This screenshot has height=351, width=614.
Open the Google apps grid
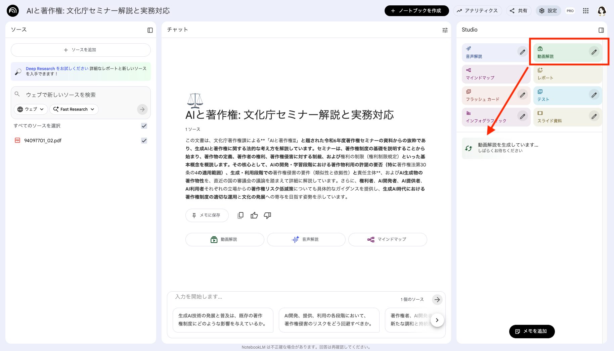click(585, 11)
